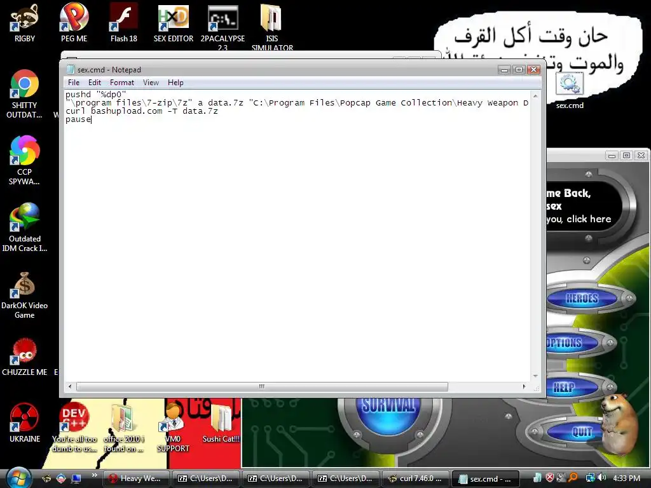
Task: Switch to curl 7.46.0 taskbar window
Action: [x=415, y=478]
